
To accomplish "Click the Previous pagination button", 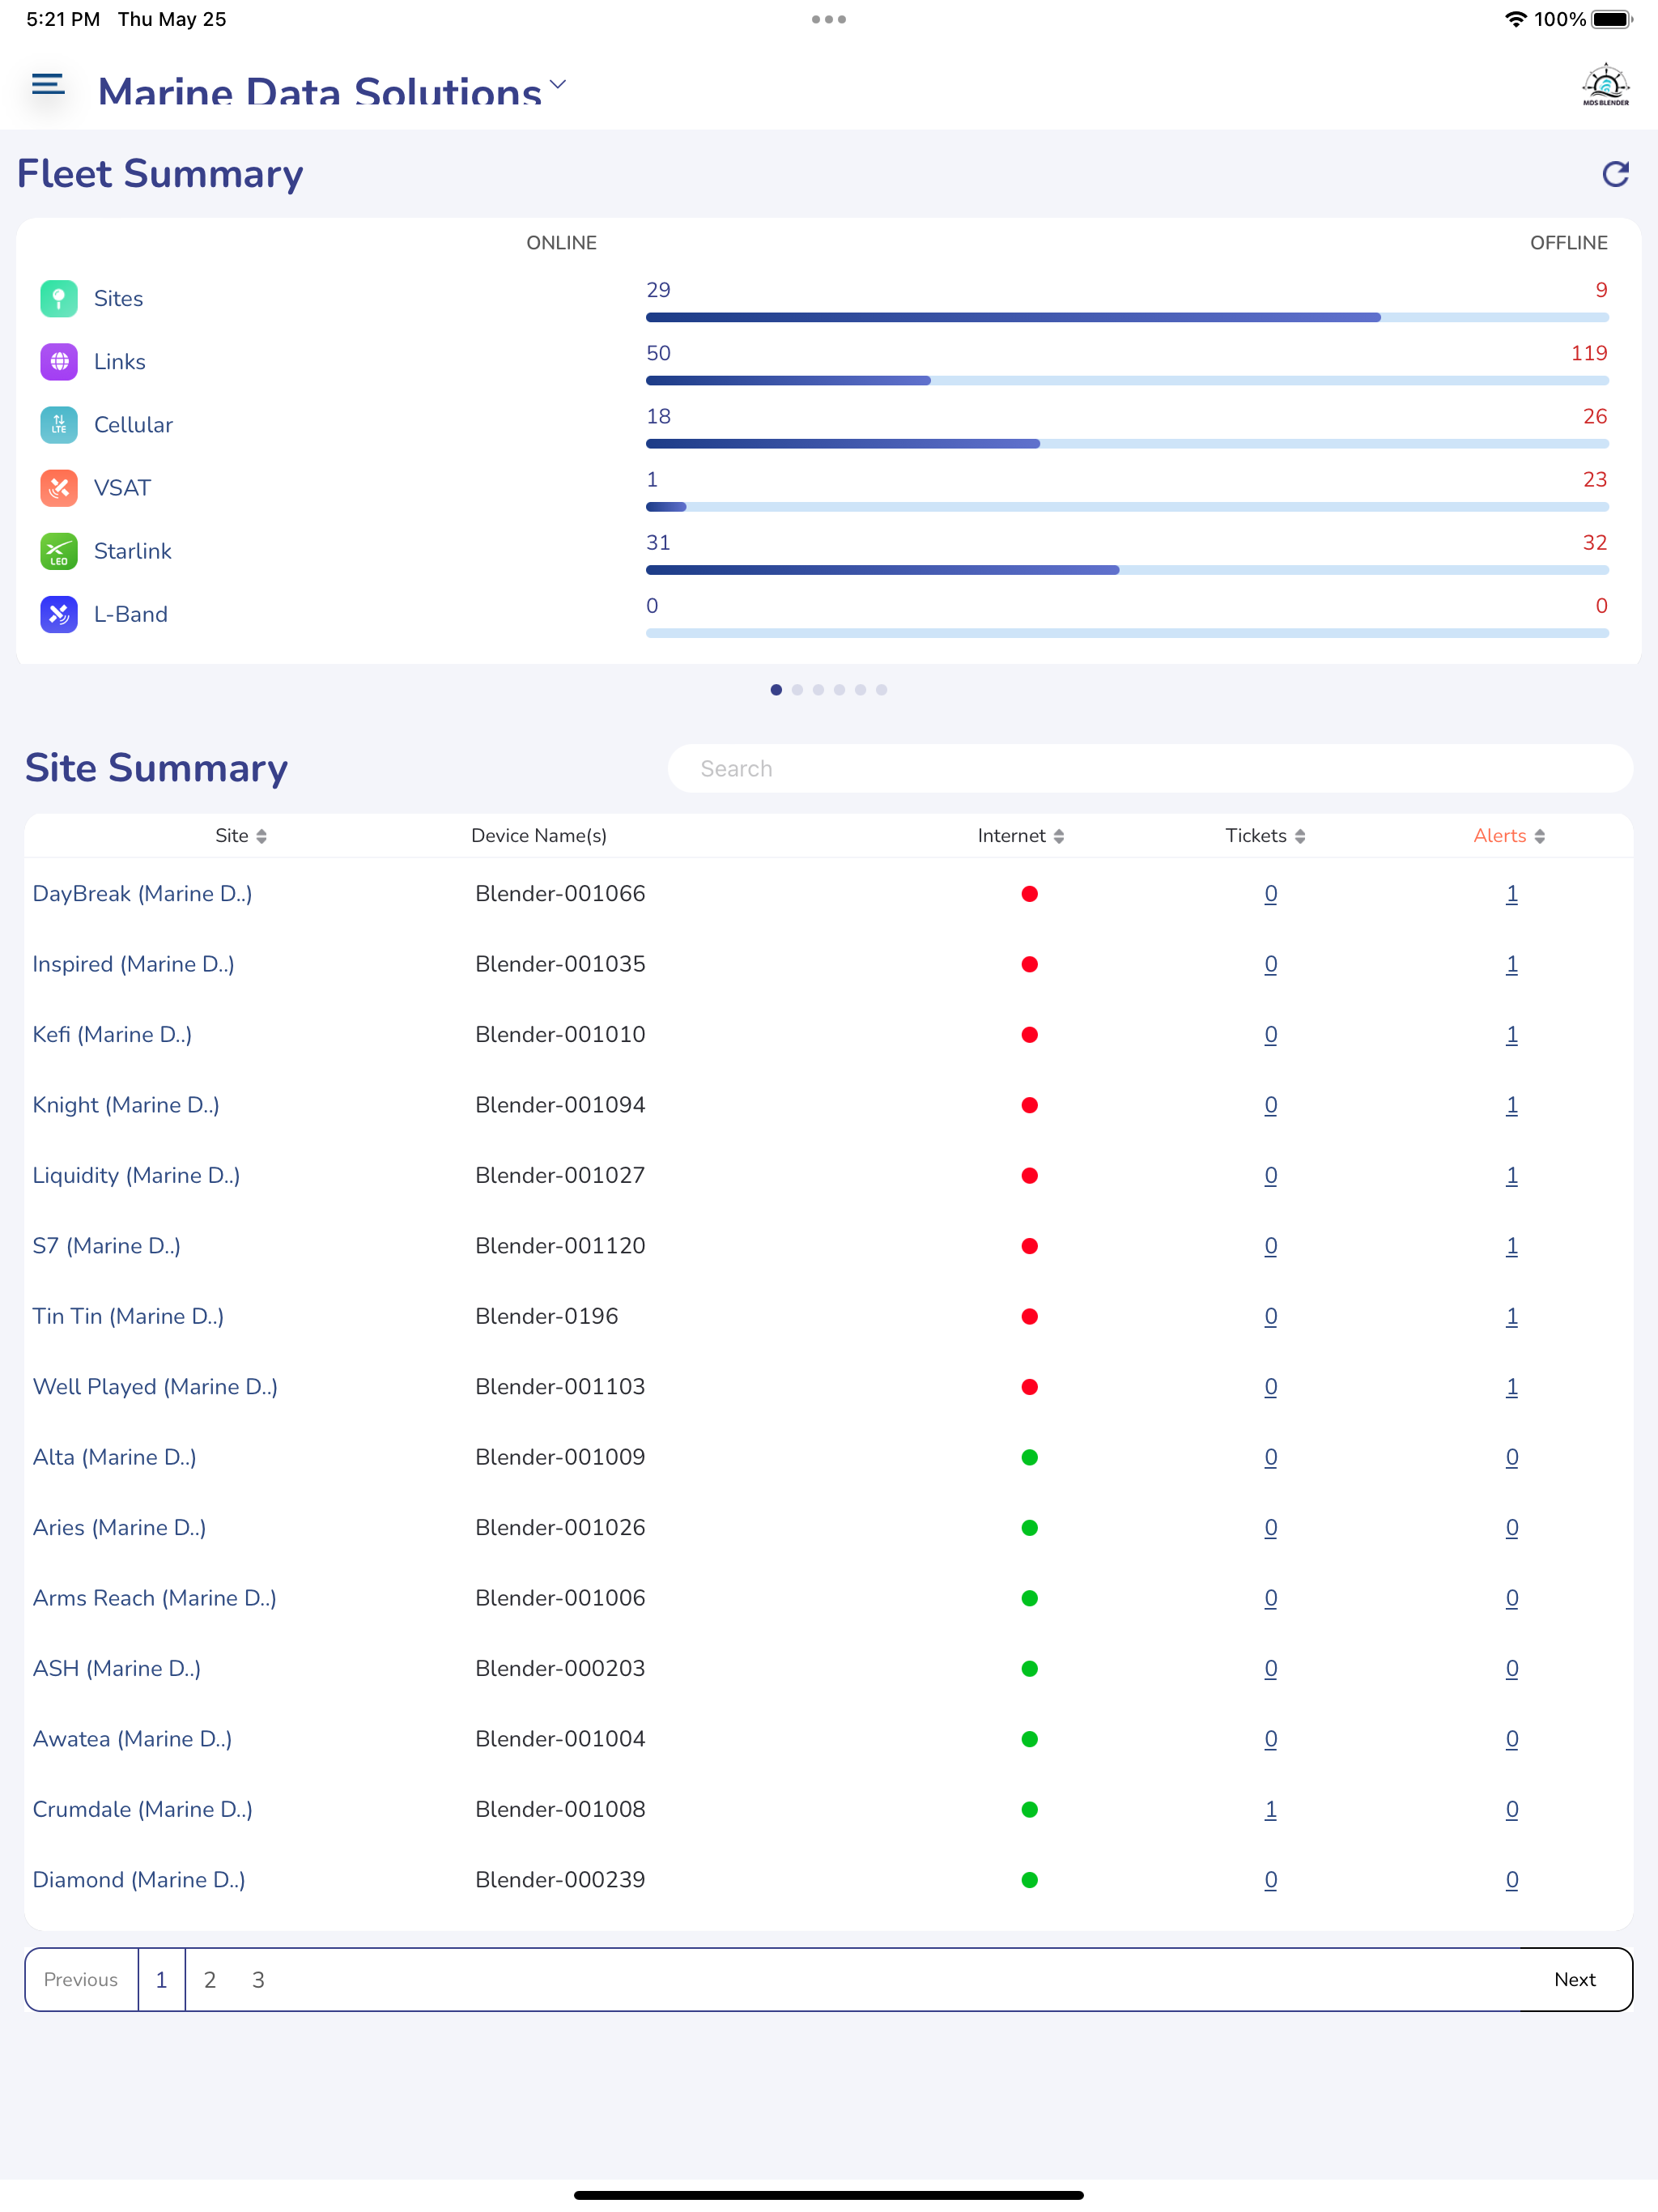I will coord(81,1979).
